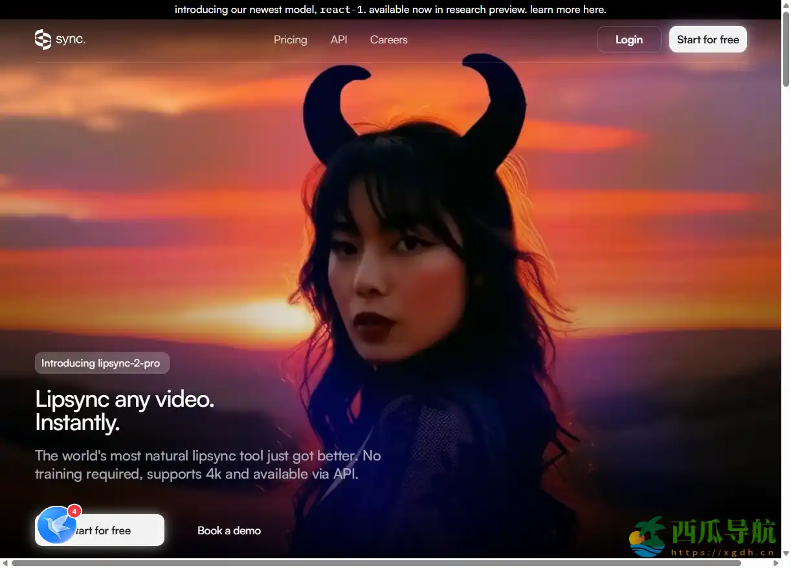Click the red notification badge showing 4
Image resolution: width=791 pixels, height=568 pixels.
point(74,511)
